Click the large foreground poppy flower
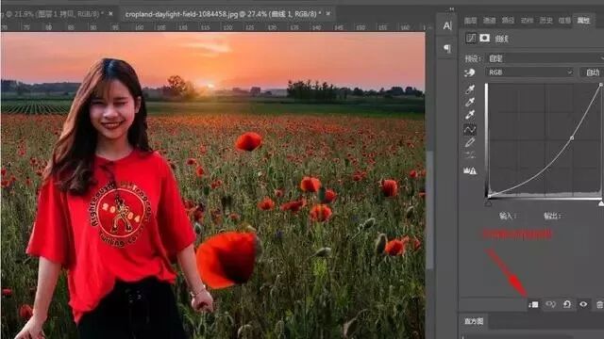The image size is (604, 339). [227, 260]
